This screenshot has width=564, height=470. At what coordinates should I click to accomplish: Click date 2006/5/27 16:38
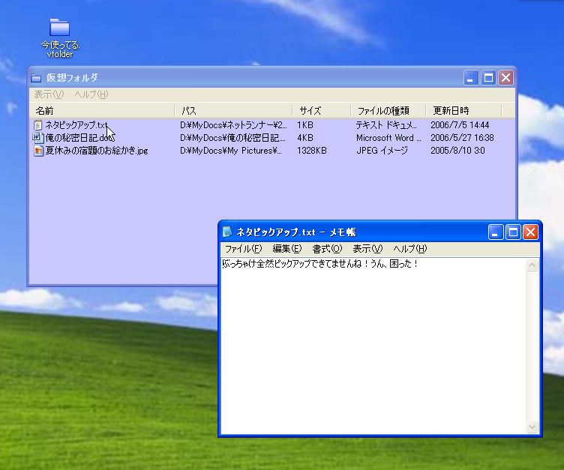point(462,138)
